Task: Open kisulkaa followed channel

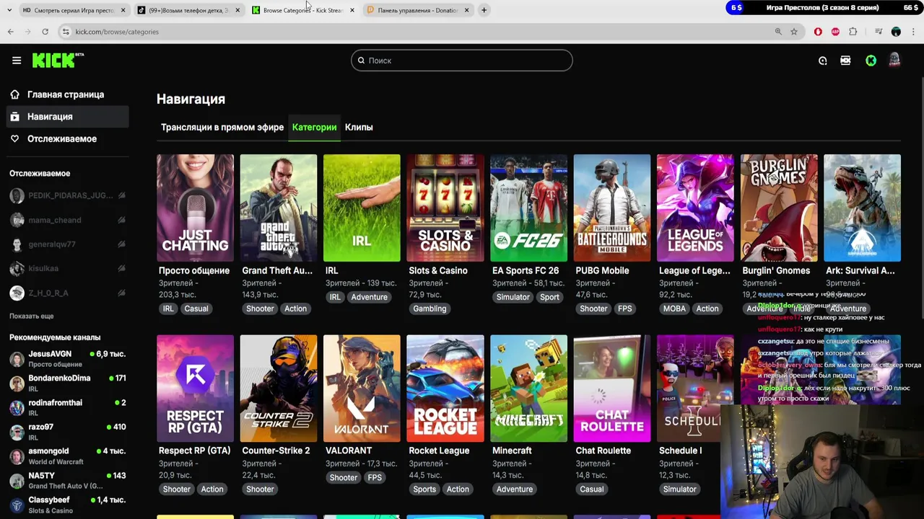Action: (69, 268)
